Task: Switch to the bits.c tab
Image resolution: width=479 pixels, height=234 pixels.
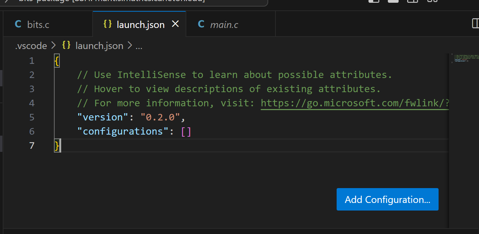Action: click(x=38, y=24)
